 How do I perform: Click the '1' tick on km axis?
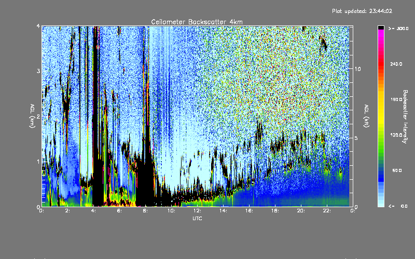(38, 162)
